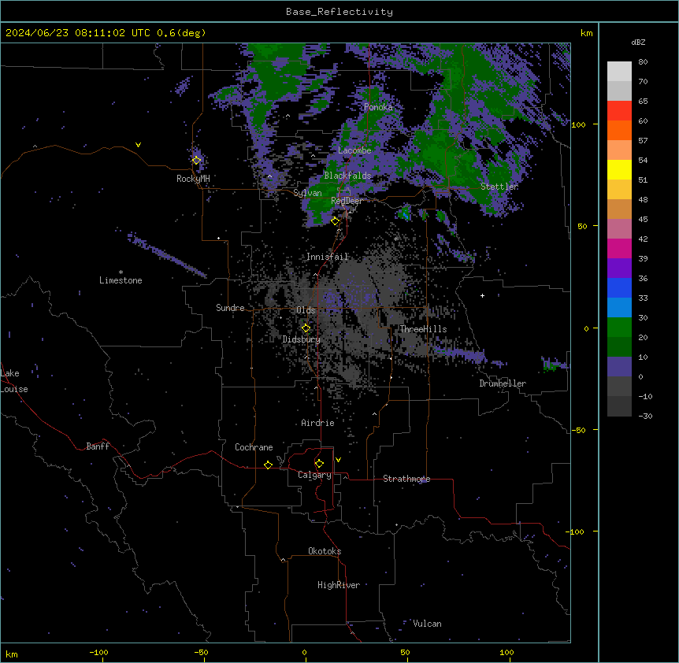Image resolution: width=679 pixels, height=663 pixels.
Task: Click the dBZ legend heading
Action: [638, 42]
